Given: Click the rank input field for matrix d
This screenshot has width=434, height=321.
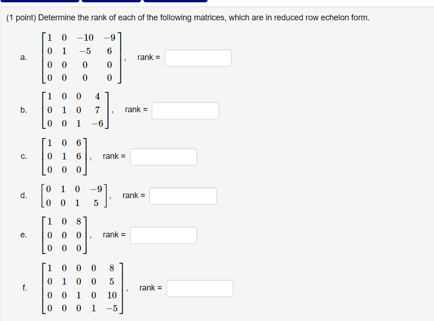Looking at the screenshot, I should (183, 196).
